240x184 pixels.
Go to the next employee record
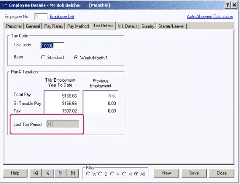click(x=60, y=173)
